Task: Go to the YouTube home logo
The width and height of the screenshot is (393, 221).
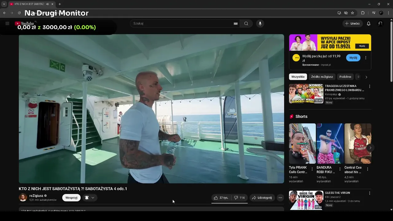Action: coord(25,23)
